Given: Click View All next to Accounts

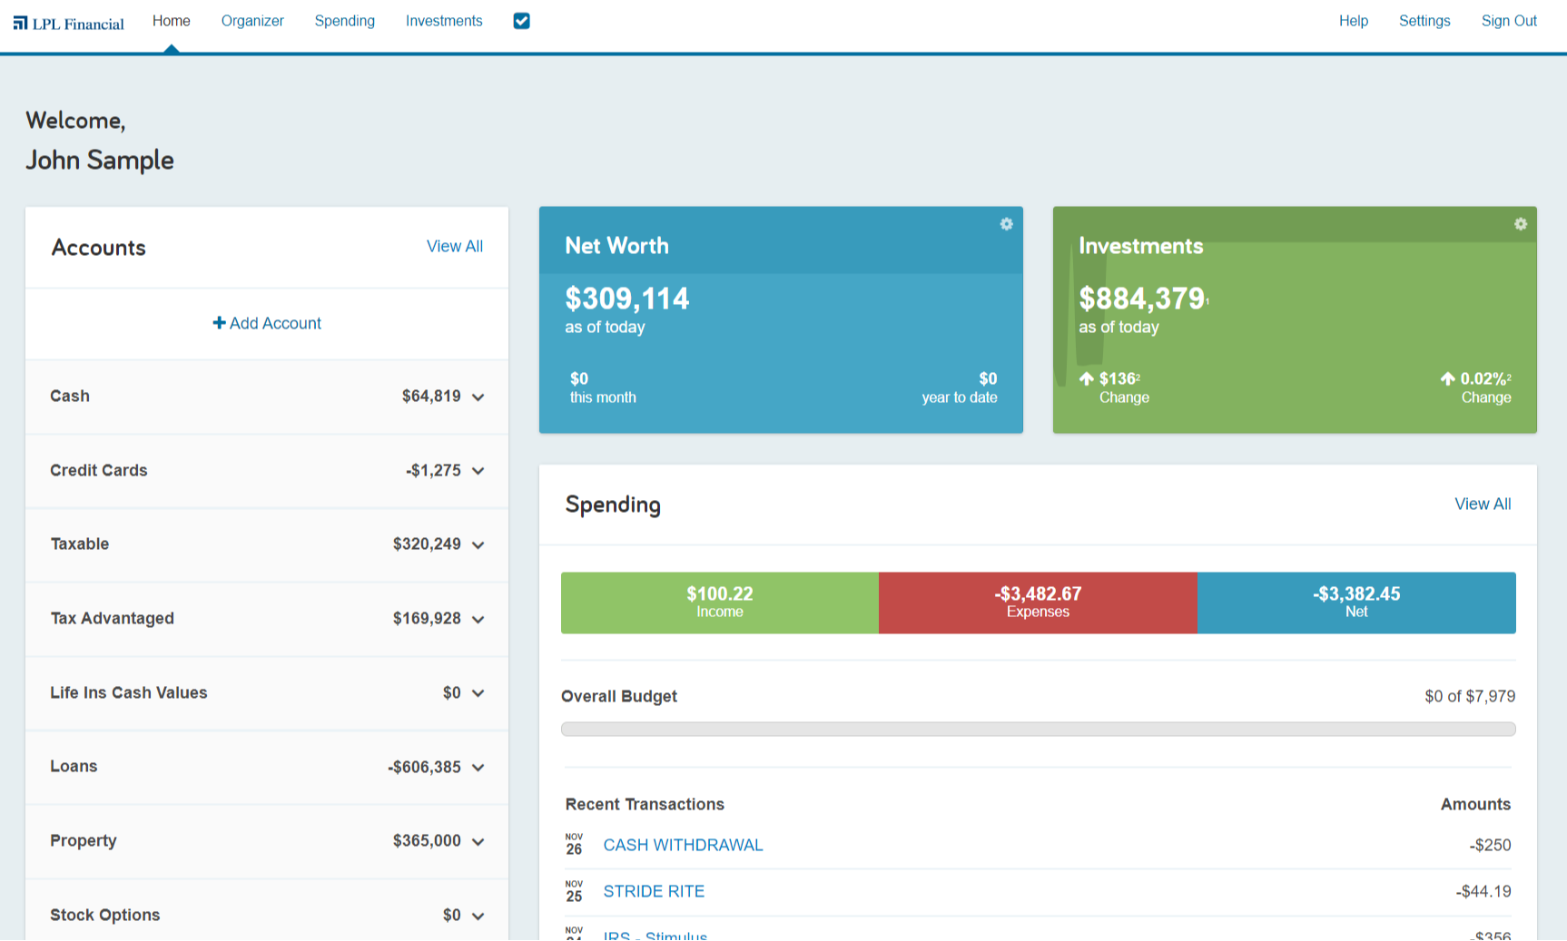Looking at the screenshot, I should (455, 246).
